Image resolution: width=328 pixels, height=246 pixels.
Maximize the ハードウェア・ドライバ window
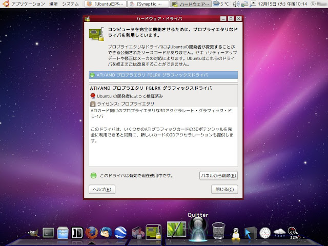coord(231,18)
